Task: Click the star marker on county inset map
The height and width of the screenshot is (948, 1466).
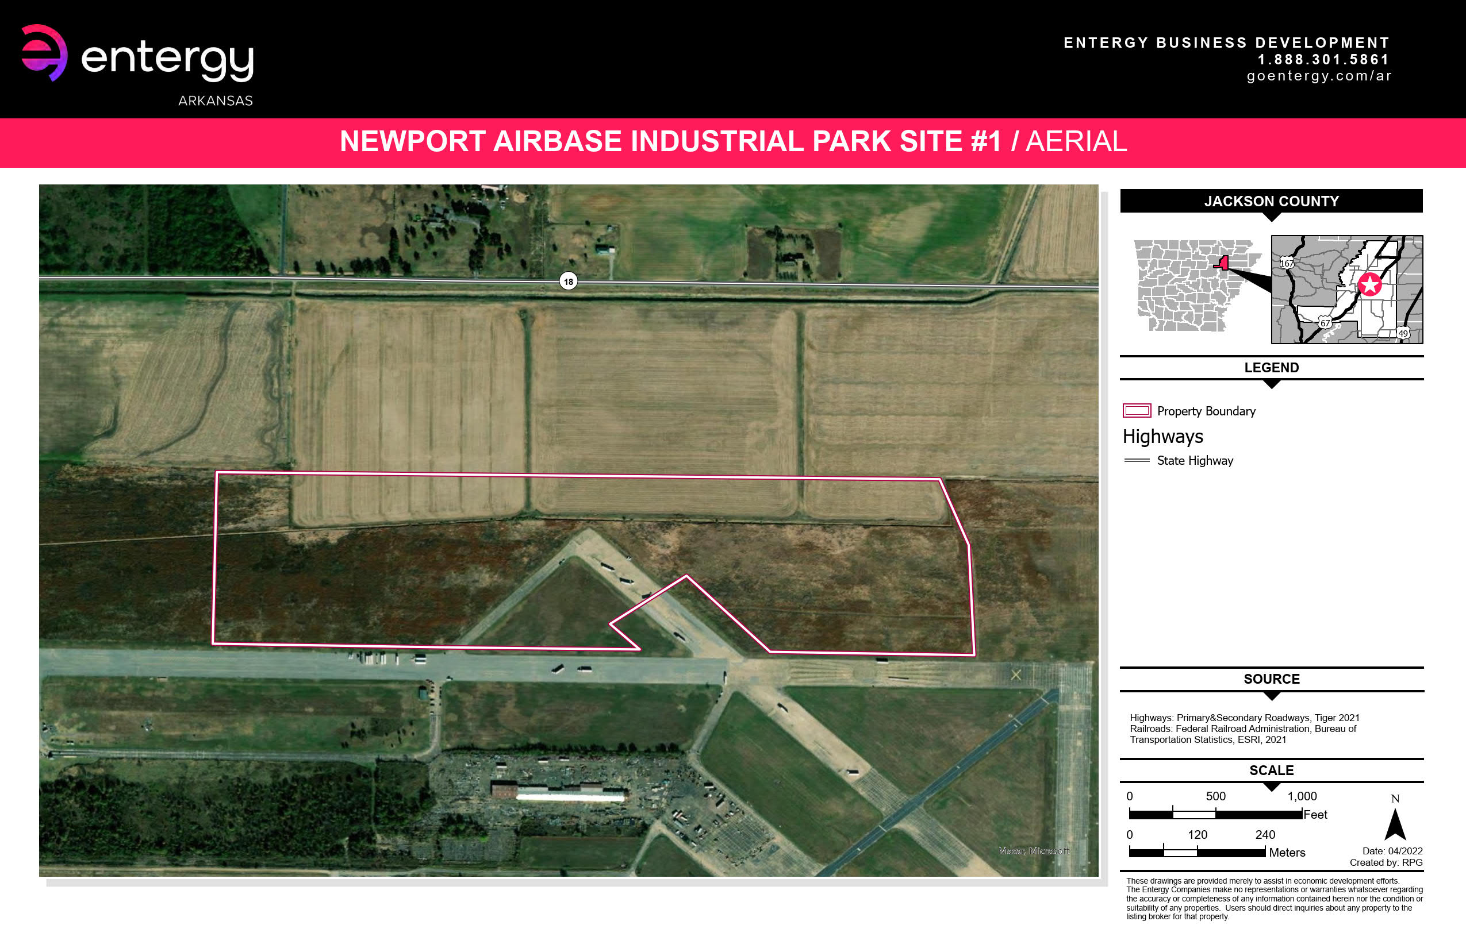Action: pos(1370,284)
